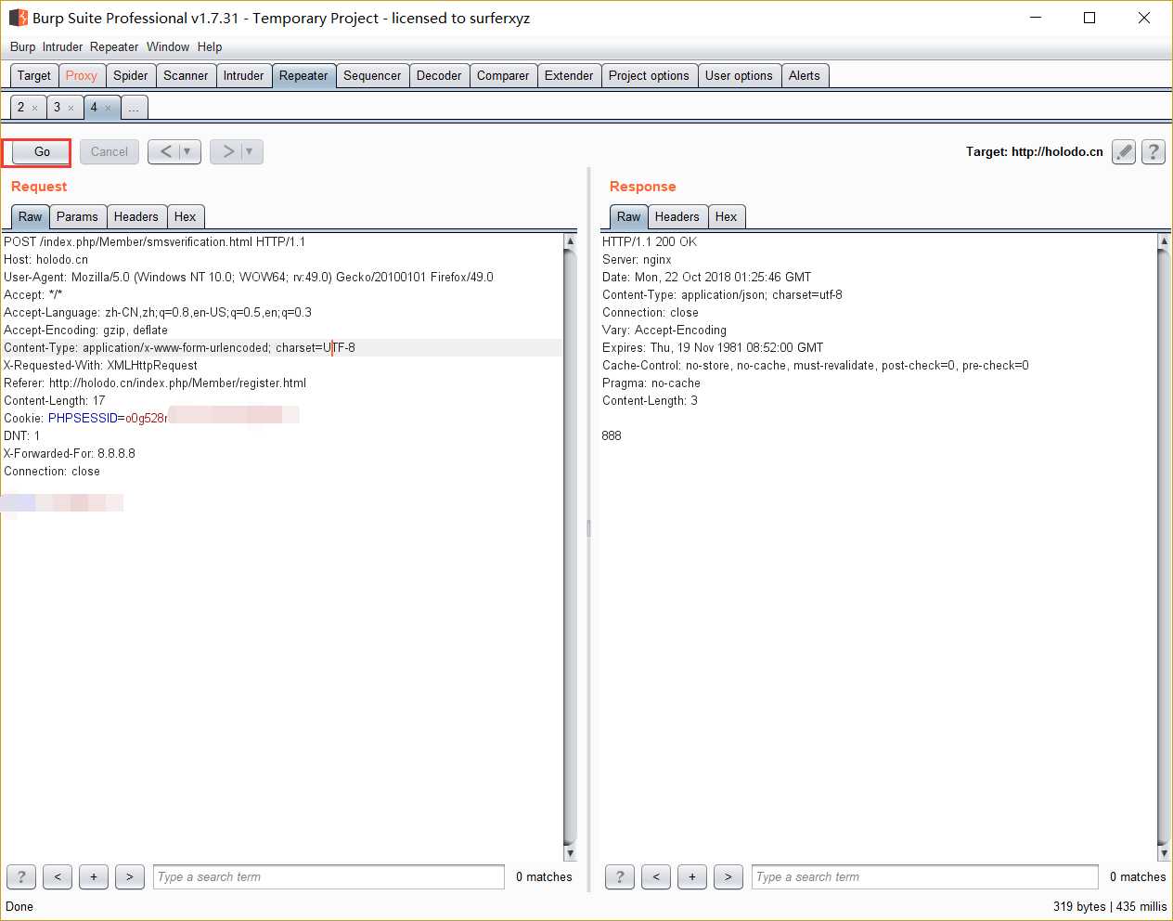
Task: Open back history dropdown arrow
Action: (187, 151)
